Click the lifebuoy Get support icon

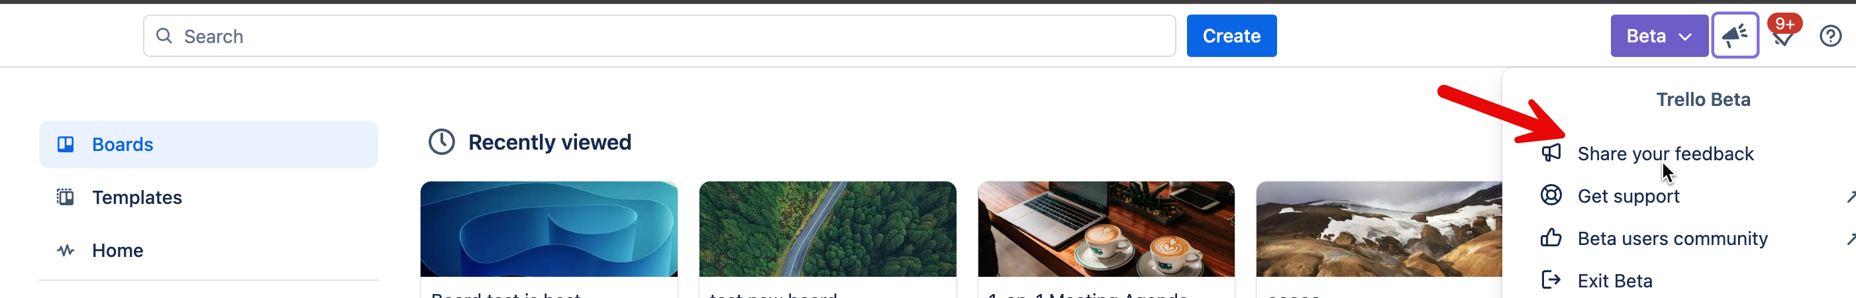coord(1551,195)
